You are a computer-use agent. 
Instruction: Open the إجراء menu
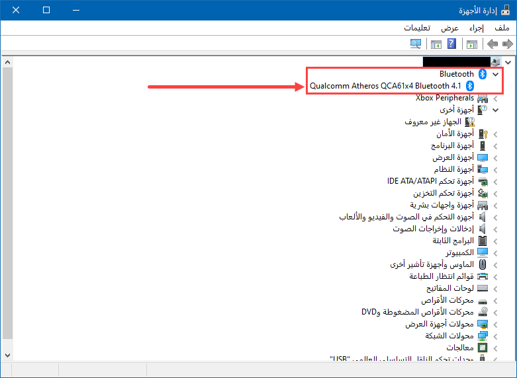(477, 28)
